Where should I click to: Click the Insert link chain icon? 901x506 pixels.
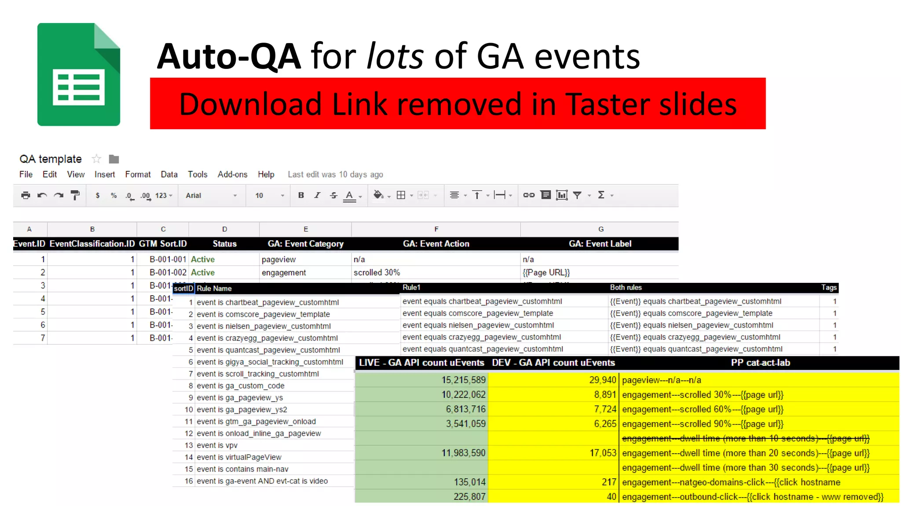[x=529, y=195]
